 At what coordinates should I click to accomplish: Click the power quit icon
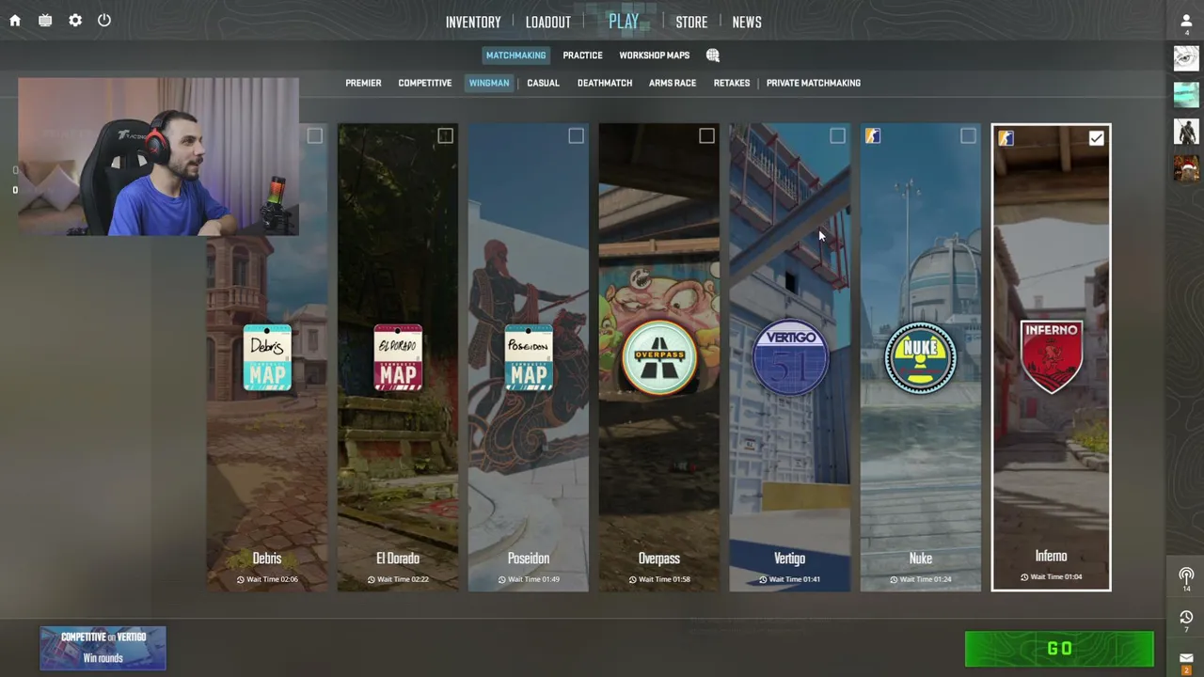pos(104,20)
